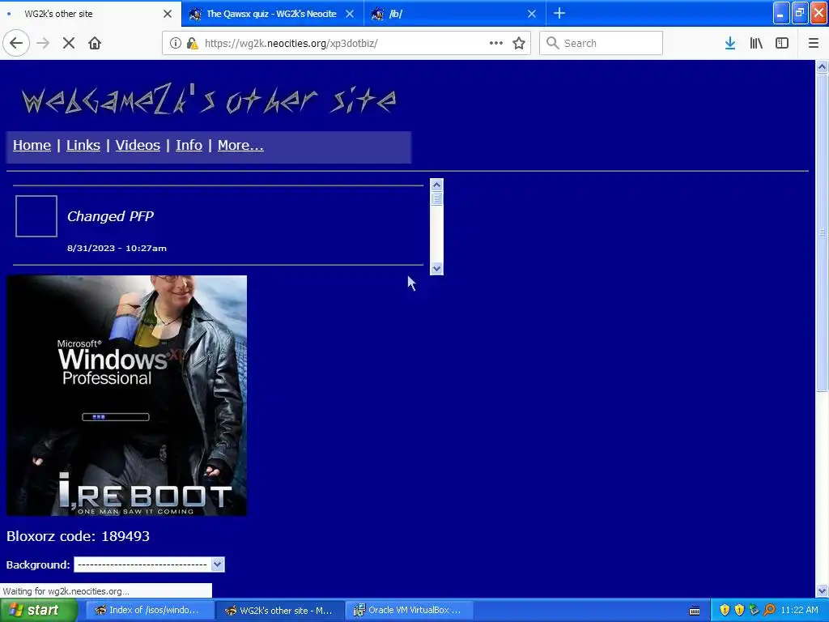The height and width of the screenshot is (622, 829).
Task: Click the on-screen keyboard tray icon
Action: click(x=695, y=611)
